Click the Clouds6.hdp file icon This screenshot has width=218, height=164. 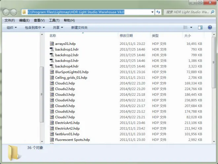52,112
